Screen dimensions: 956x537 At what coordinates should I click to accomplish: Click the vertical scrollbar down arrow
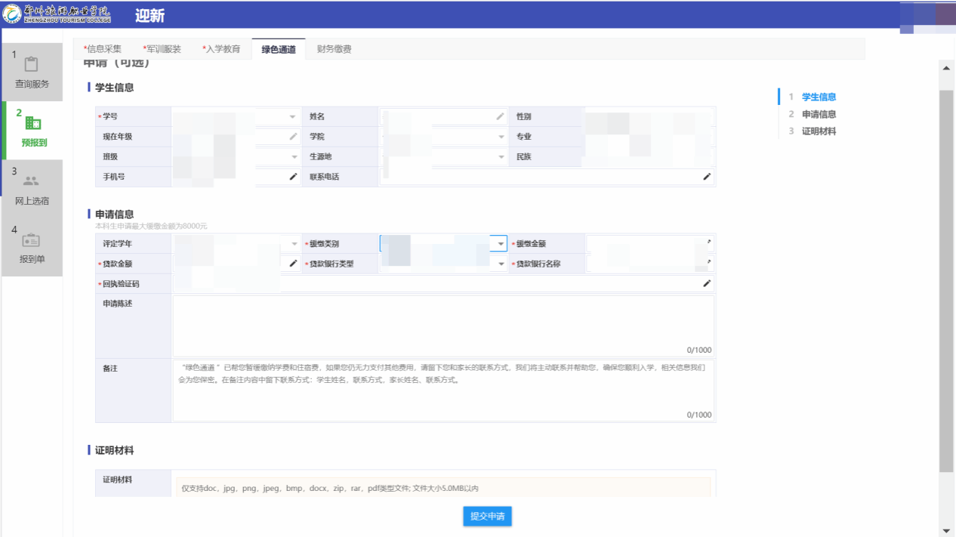pyautogui.click(x=947, y=530)
